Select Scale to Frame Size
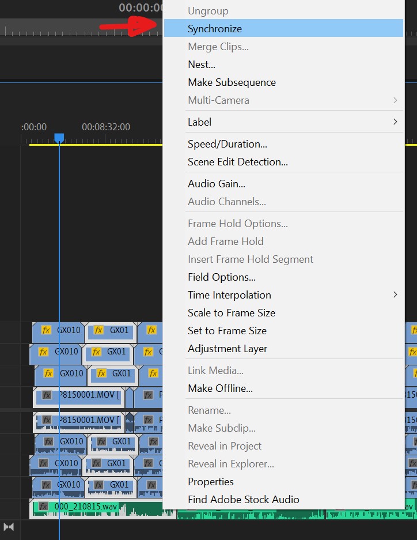The image size is (417, 540). pyautogui.click(x=232, y=312)
